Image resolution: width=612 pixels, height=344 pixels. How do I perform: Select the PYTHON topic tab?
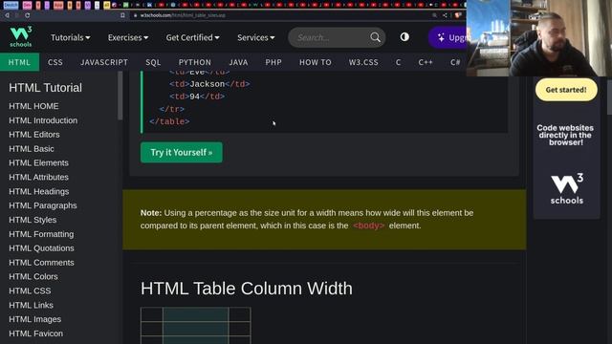coord(194,62)
